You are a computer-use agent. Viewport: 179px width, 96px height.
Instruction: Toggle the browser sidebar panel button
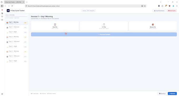coord(2,6)
